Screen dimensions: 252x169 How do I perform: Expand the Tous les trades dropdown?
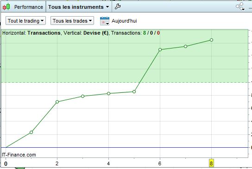click(x=72, y=21)
